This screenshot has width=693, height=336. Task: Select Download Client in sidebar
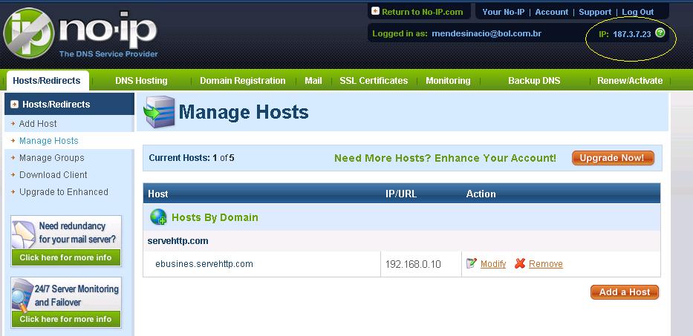pyautogui.click(x=53, y=175)
